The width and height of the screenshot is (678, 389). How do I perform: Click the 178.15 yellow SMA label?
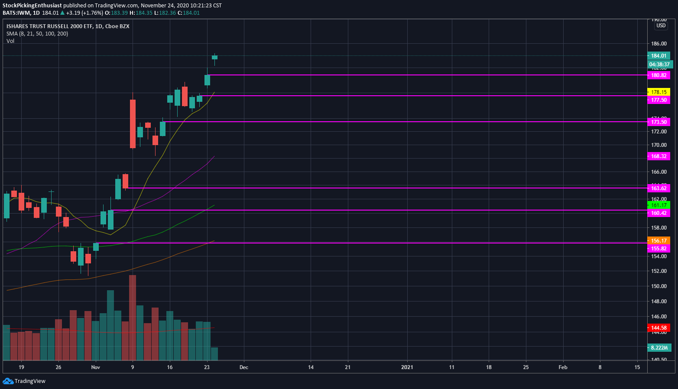659,92
